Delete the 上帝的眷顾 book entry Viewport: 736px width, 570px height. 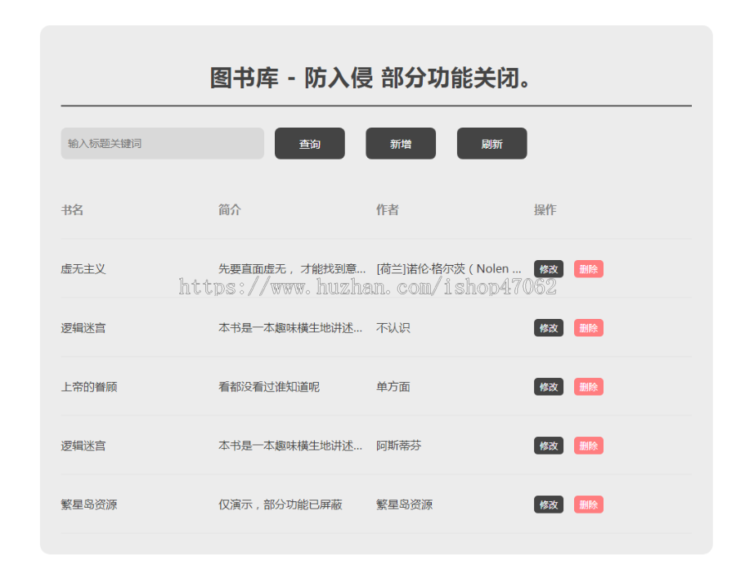click(589, 387)
